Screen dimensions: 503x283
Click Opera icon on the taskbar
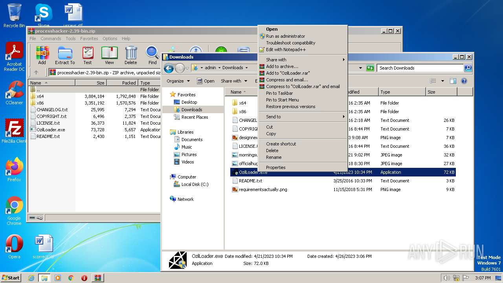click(84, 278)
